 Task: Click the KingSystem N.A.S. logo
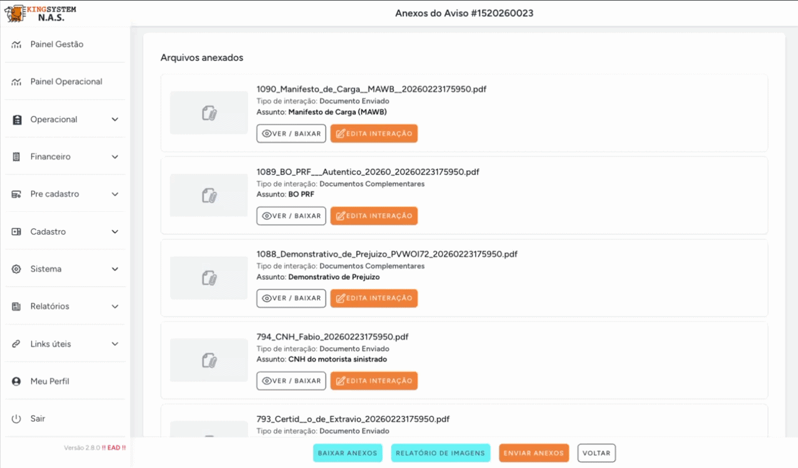point(41,13)
